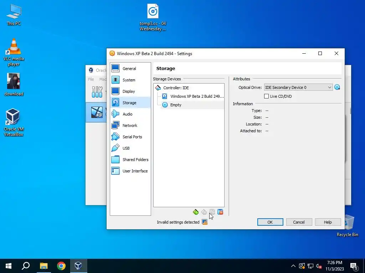Click the Serial Ports plug icon

[115, 136]
